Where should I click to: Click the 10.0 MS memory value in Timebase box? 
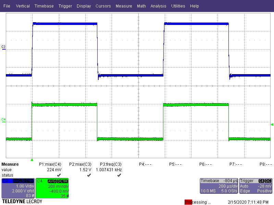(x=208, y=191)
